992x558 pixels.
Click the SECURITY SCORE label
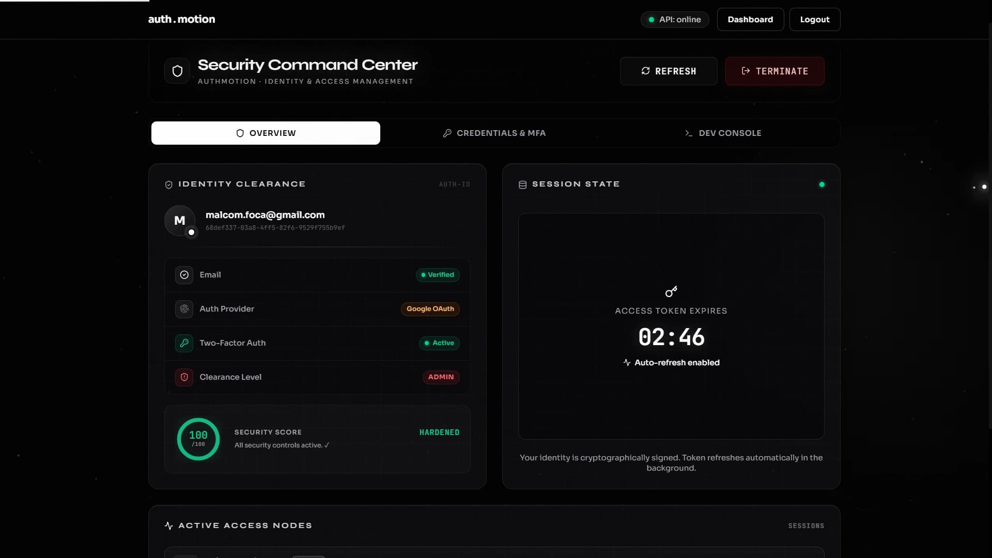coord(268,432)
